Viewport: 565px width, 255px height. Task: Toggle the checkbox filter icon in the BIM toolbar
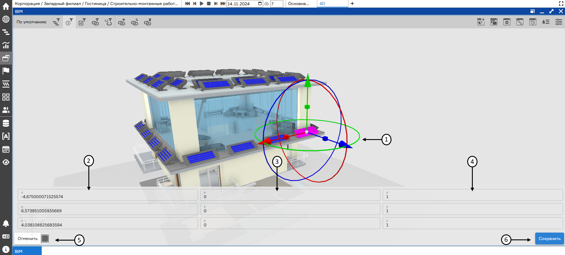(x=82, y=22)
